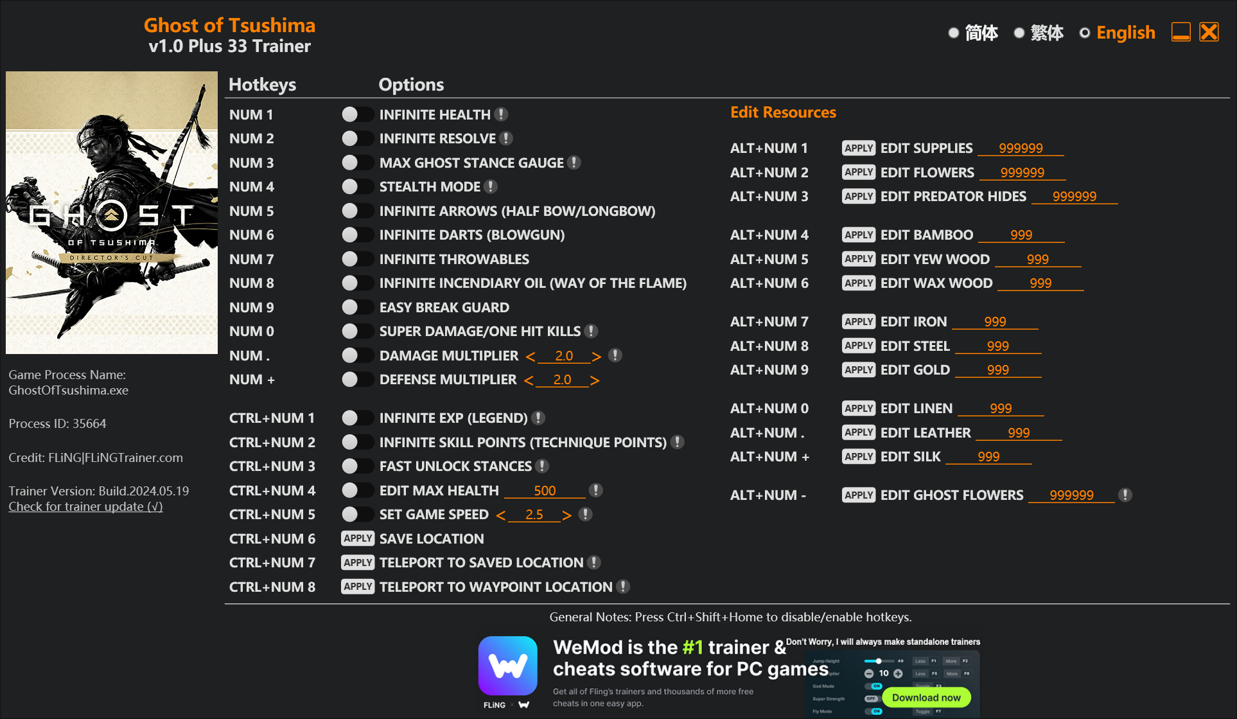Click APPLY button for Teleport to Waypoint Location
Screen dimensions: 1237x719
click(x=355, y=587)
